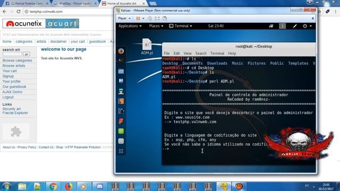340x191 pixels.
Task: Open Windows Start button
Action: (x=6, y=186)
